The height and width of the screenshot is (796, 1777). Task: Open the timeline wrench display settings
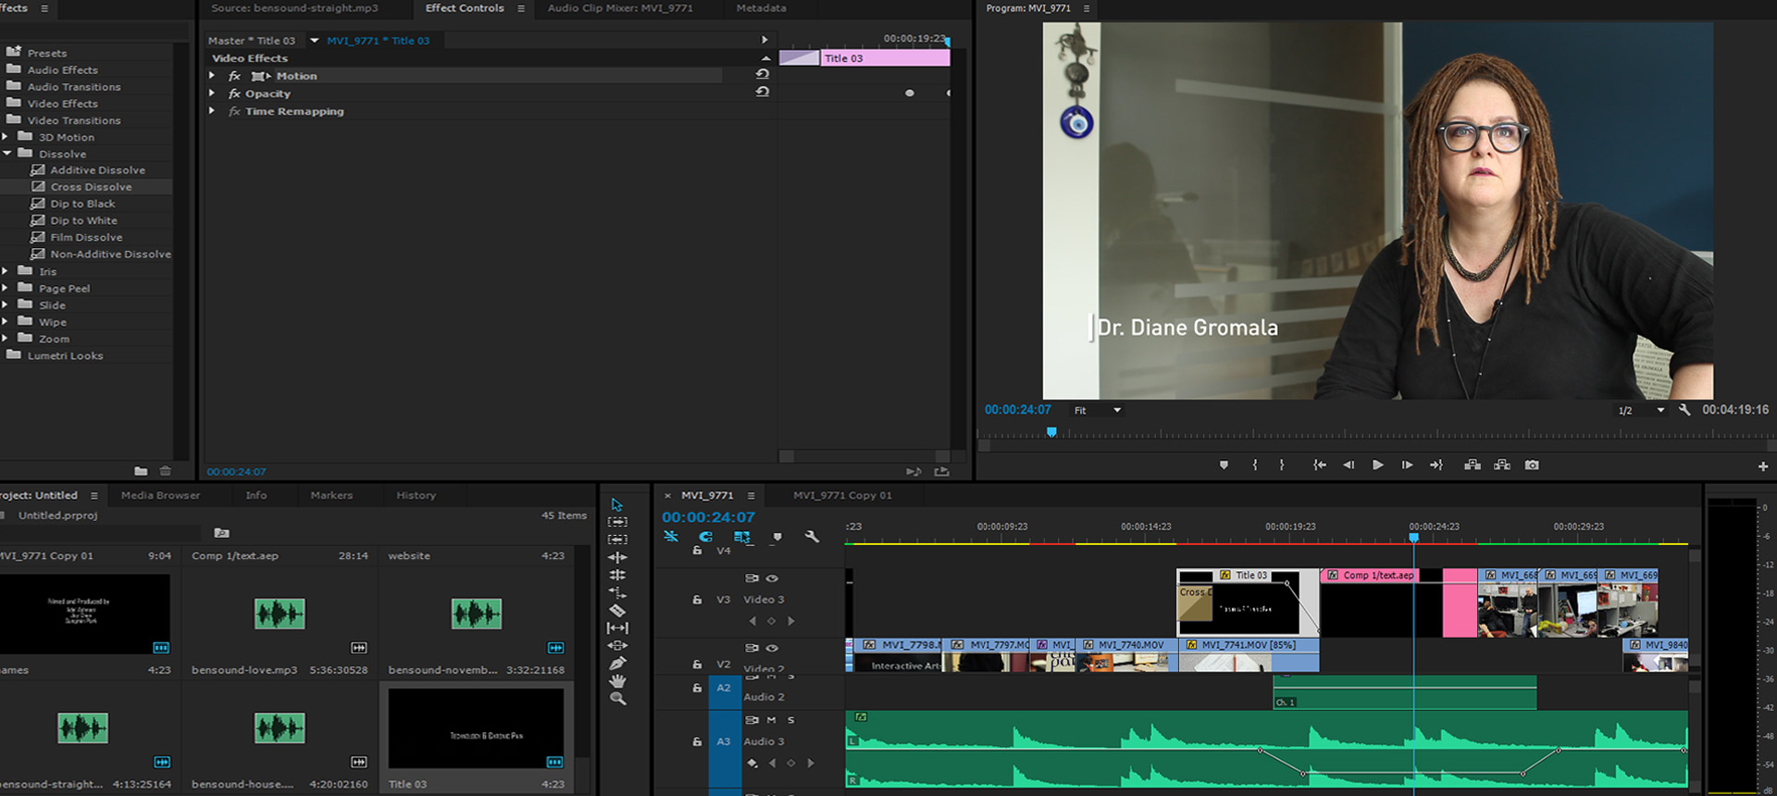tap(812, 537)
